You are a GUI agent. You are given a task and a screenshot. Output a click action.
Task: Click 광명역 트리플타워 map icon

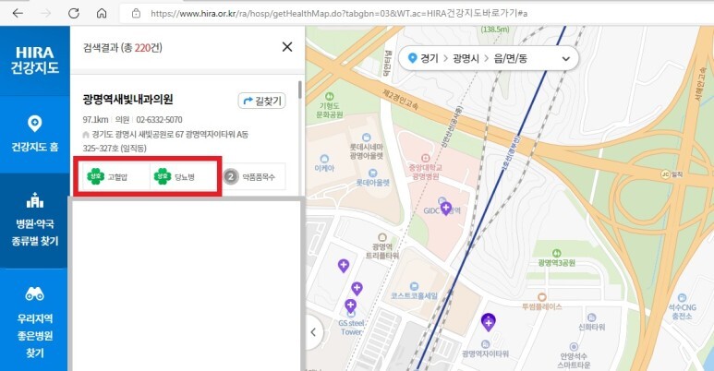click(382, 237)
